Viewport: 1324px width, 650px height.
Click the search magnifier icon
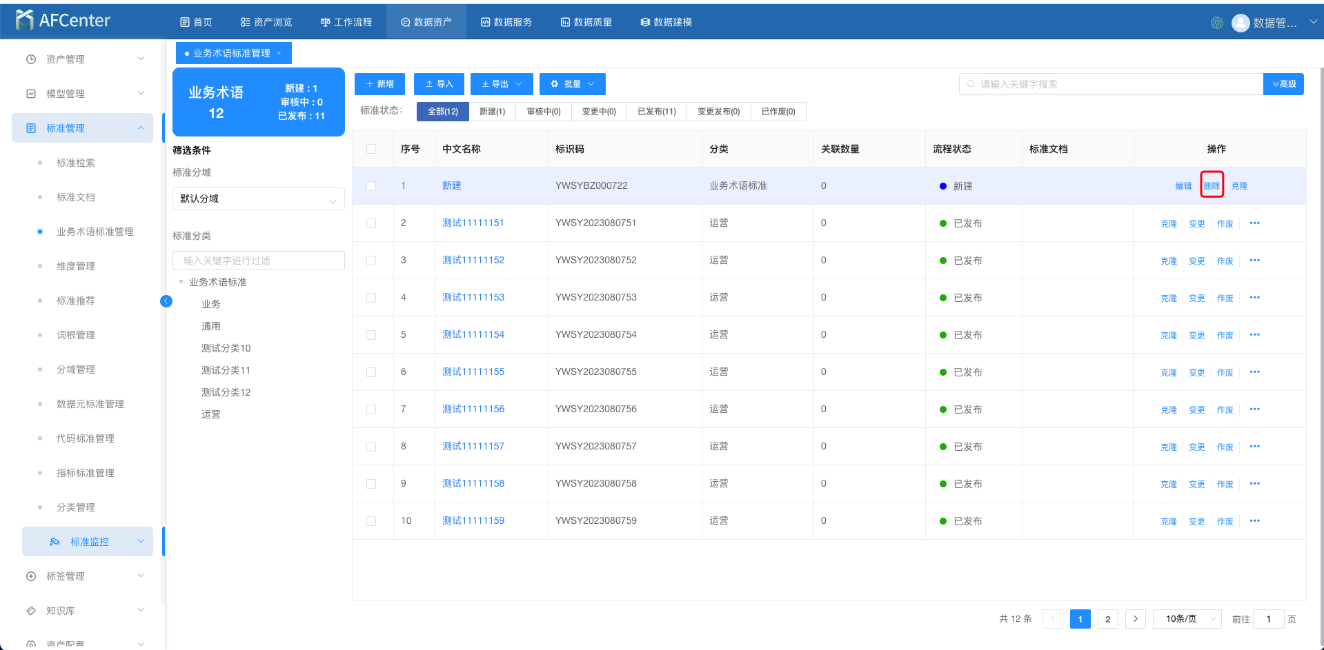point(971,84)
